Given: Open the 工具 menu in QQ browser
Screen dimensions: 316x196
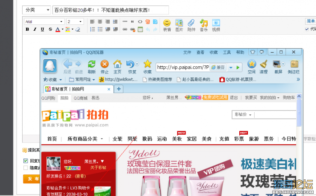Looking at the screenshot, I should pyautogui.click(x=227, y=53).
